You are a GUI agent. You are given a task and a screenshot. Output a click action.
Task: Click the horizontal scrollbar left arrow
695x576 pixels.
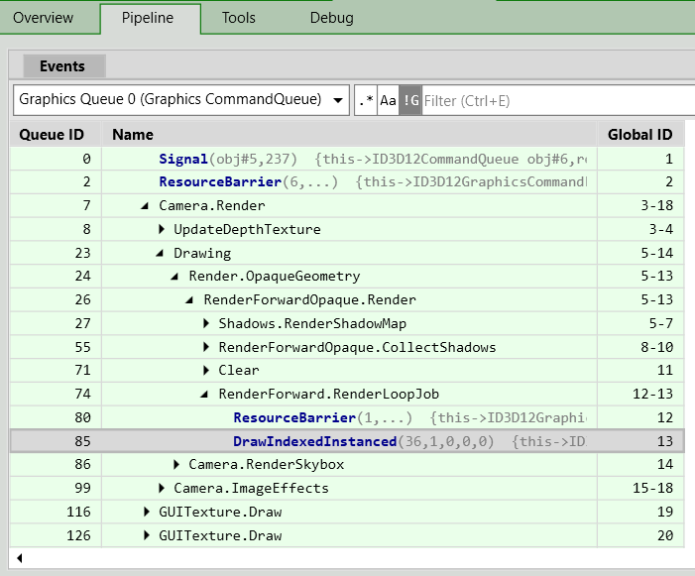(x=19, y=559)
